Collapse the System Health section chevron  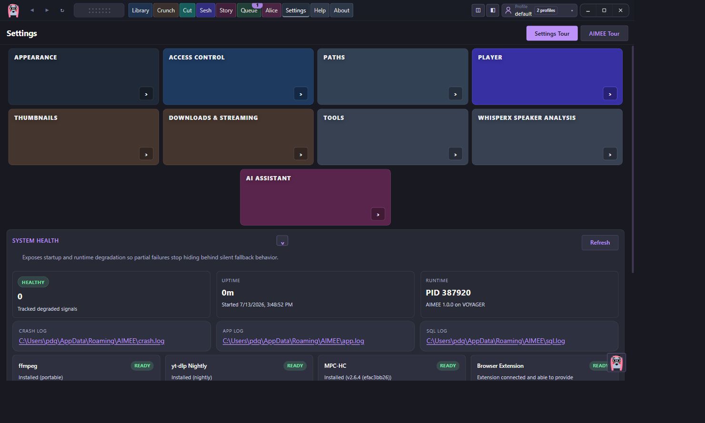coord(282,241)
